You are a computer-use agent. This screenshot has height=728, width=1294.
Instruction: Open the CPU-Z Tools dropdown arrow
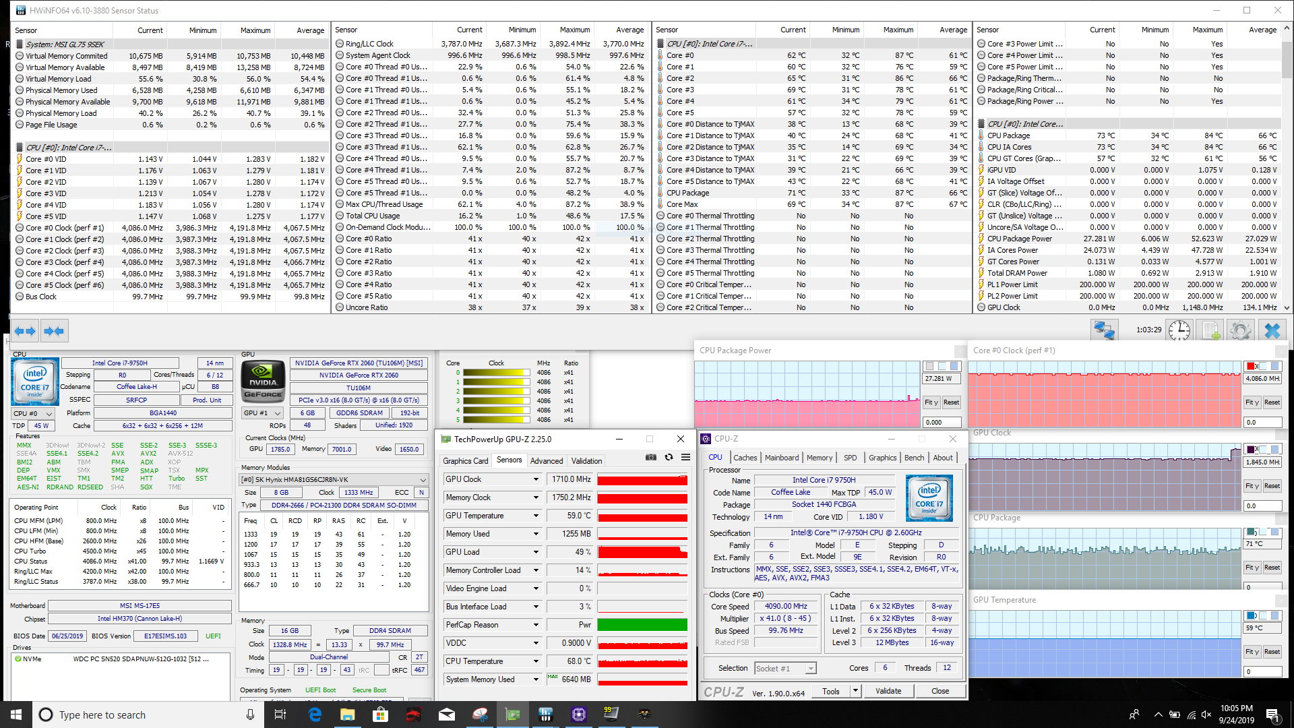pos(855,691)
